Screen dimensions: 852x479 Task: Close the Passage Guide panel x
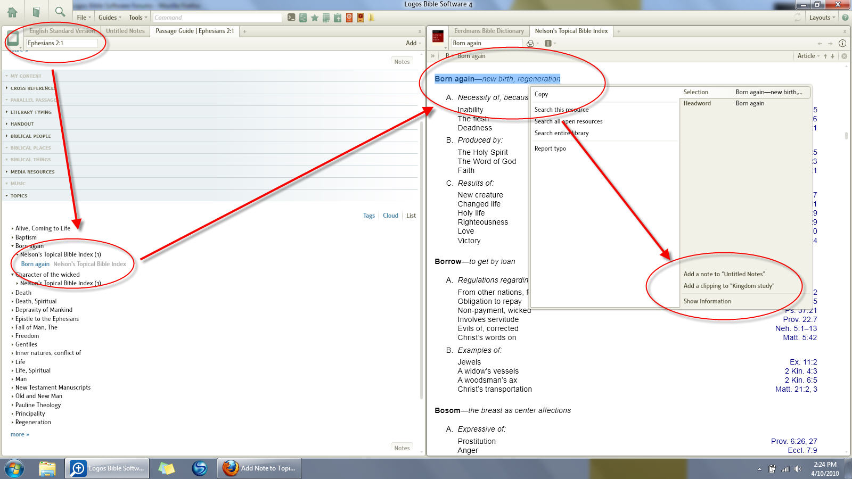pyautogui.click(x=420, y=31)
